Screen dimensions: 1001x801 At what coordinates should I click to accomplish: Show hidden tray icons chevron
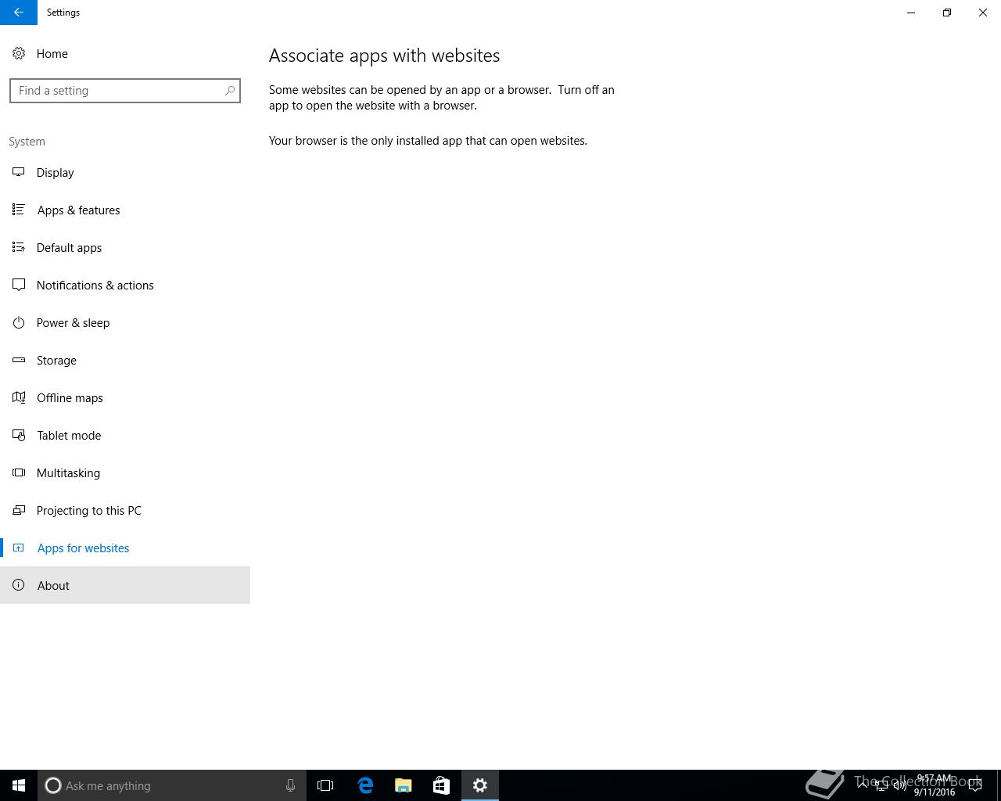click(862, 785)
